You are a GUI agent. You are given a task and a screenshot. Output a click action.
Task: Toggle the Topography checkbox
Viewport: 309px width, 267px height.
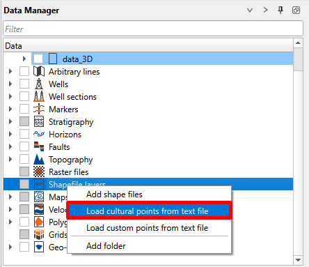pos(24,159)
